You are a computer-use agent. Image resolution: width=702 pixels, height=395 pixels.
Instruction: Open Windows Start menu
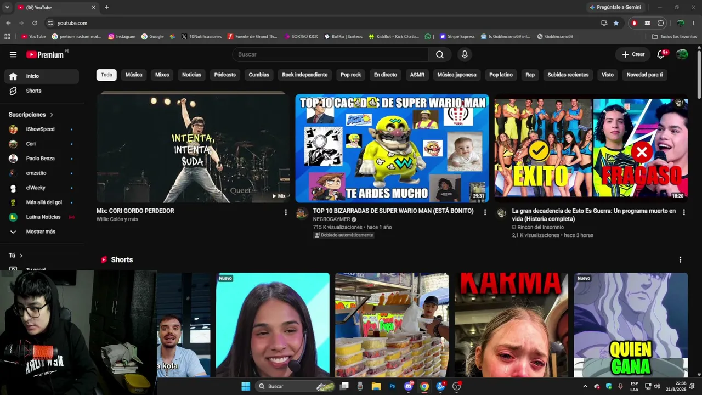click(246, 386)
